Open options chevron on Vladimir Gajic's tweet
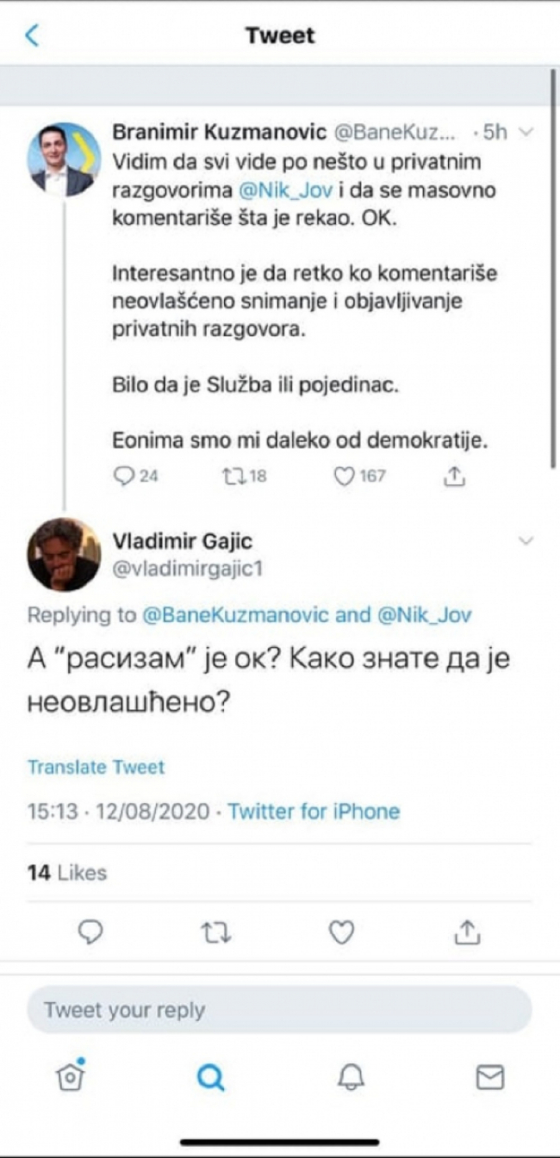This screenshot has height=1158, width=560. pyautogui.click(x=526, y=540)
